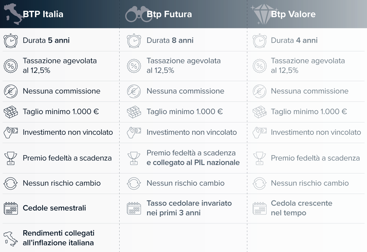Click the Italy outline icon beside Rendimenti collegati

[11, 239]
